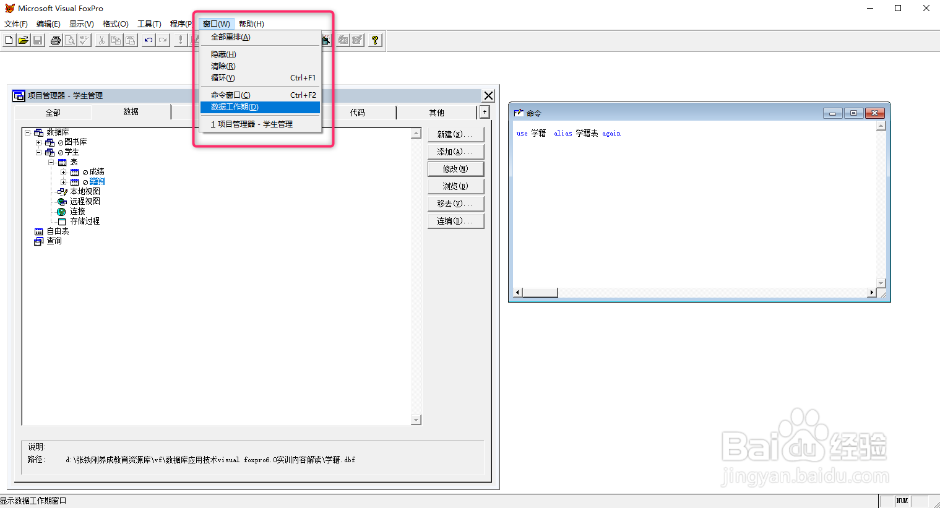Collapse Project Manager with the up-arrow button
This screenshot has width=940, height=508.
point(485,112)
